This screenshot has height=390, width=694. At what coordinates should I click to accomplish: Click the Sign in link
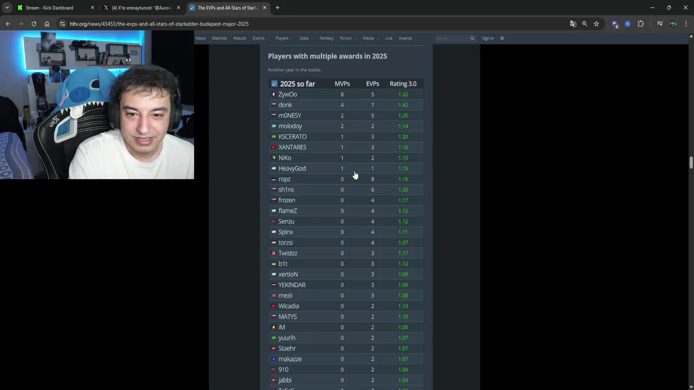tap(488, 38)
